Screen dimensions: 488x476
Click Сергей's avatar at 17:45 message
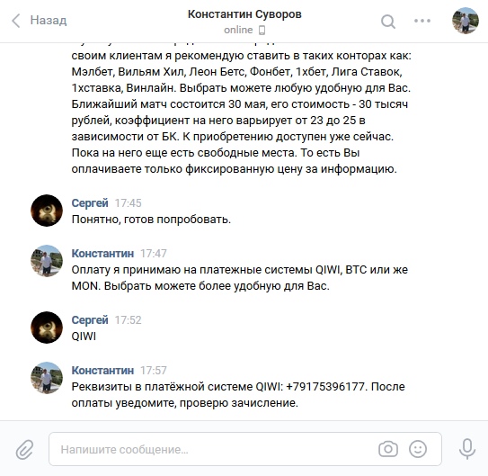47,211
